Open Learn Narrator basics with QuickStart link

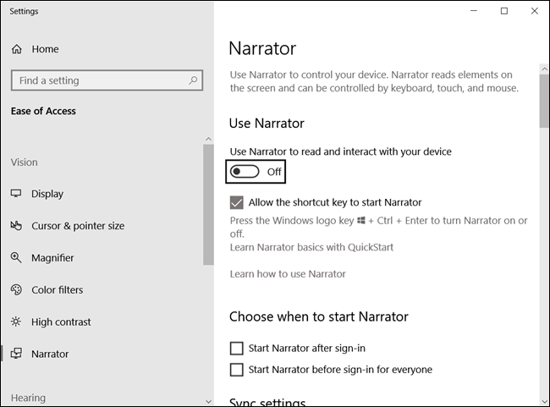tap(311, 247)
